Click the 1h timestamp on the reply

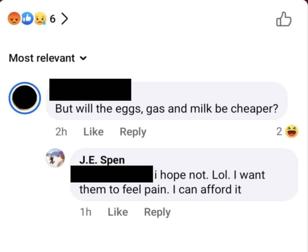86,212
